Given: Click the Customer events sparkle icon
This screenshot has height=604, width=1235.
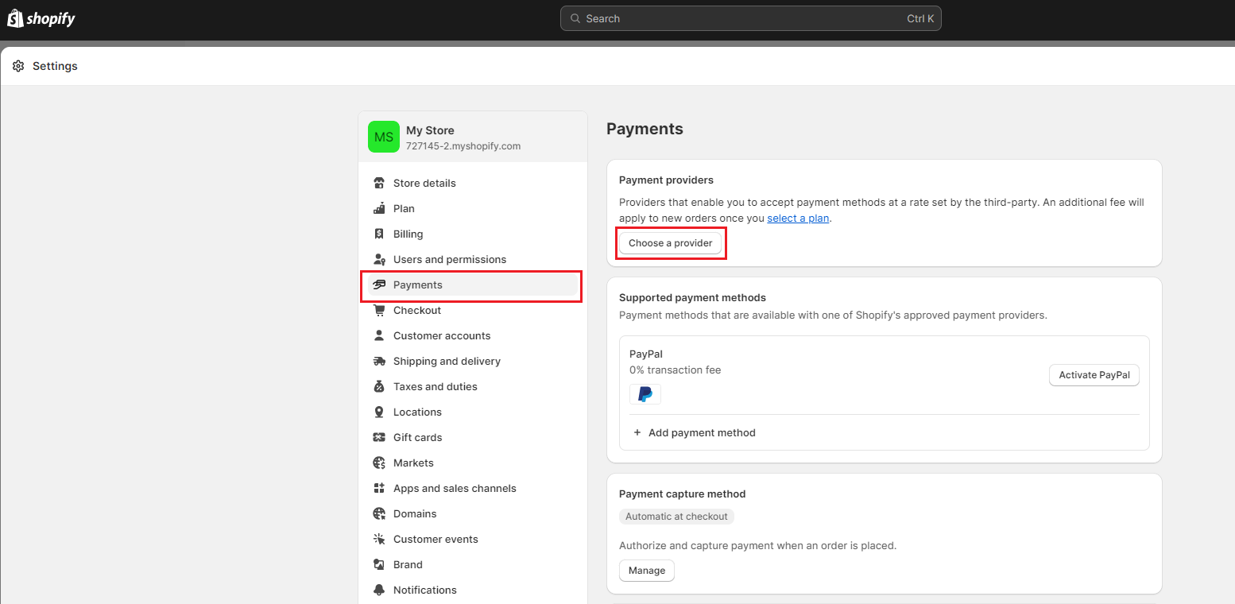Looking at the screenshot, I should (x=379, y=539).
